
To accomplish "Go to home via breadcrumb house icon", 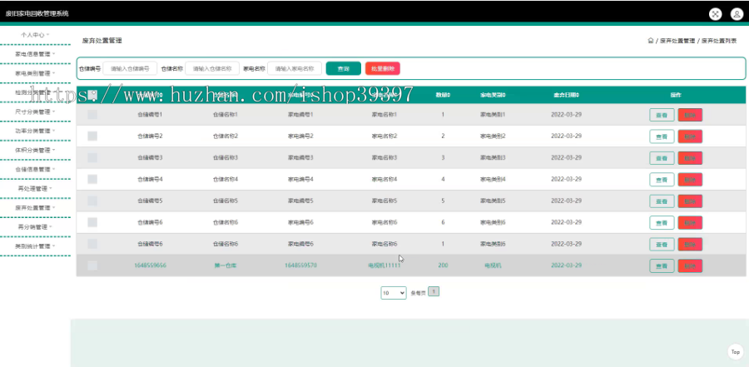I will click(x=650, y=41).
